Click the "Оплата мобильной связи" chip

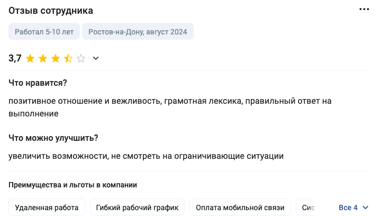(x=240, y=208)
